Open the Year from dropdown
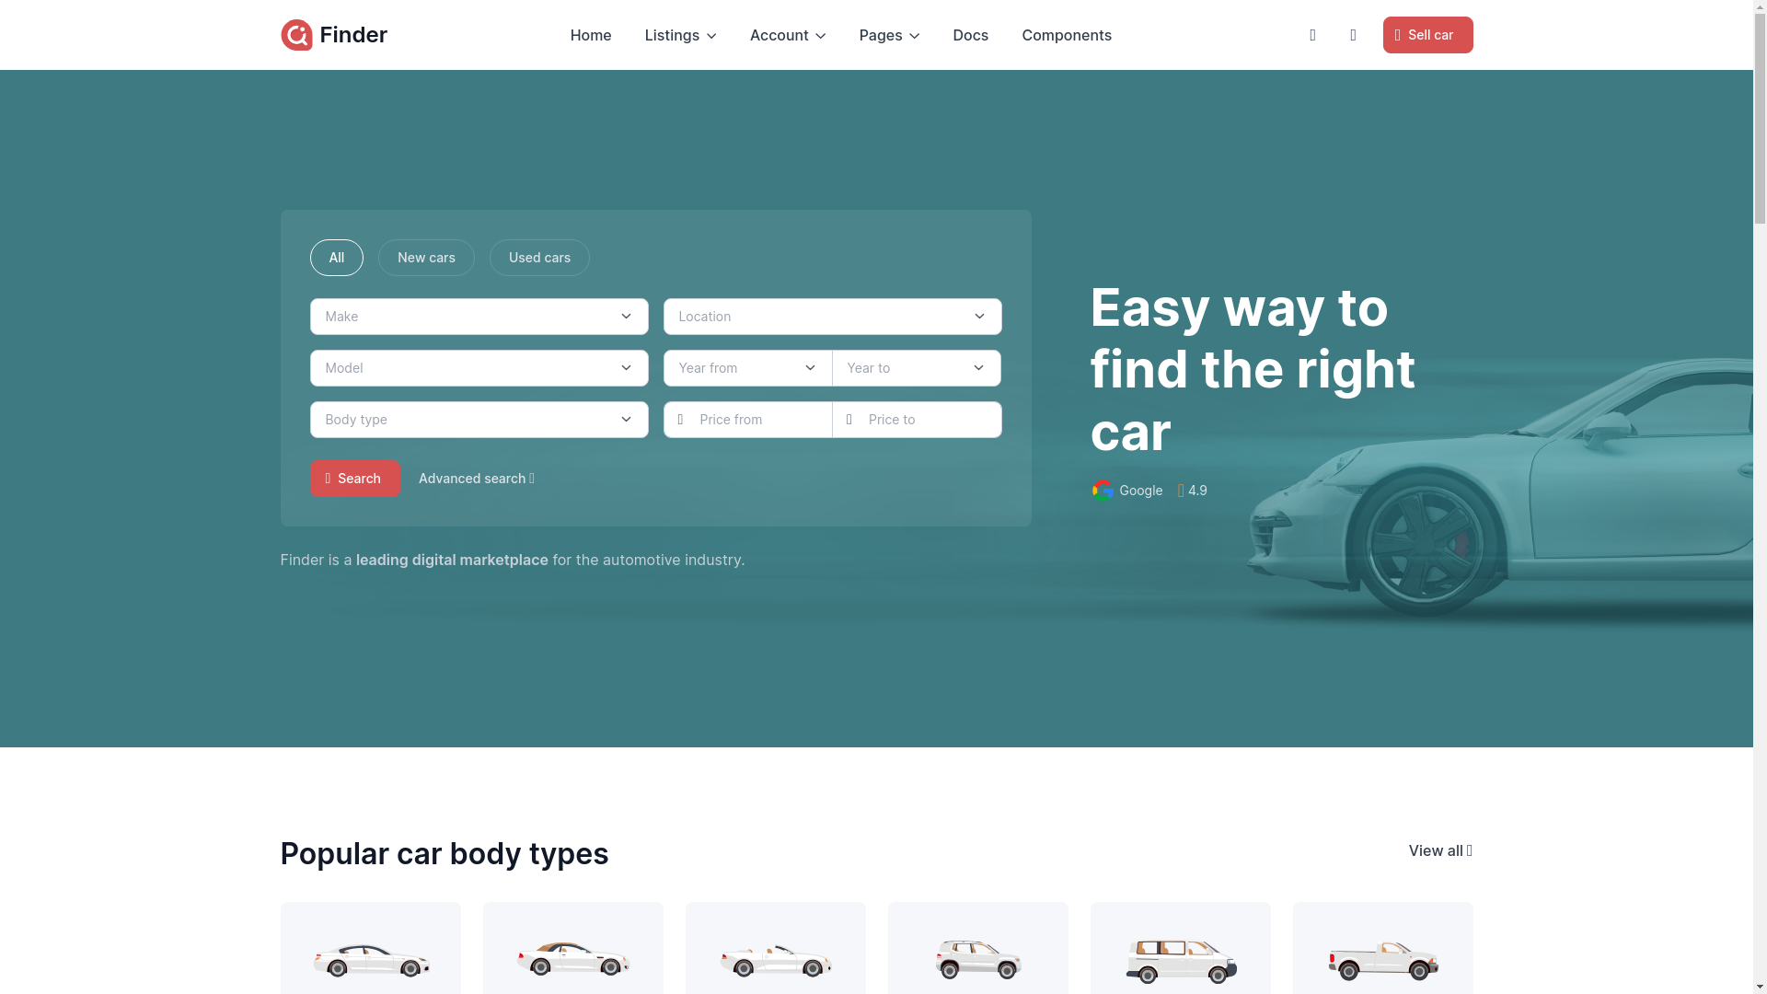The height and width of the screenshot is (994, 1767). [748, 368]
